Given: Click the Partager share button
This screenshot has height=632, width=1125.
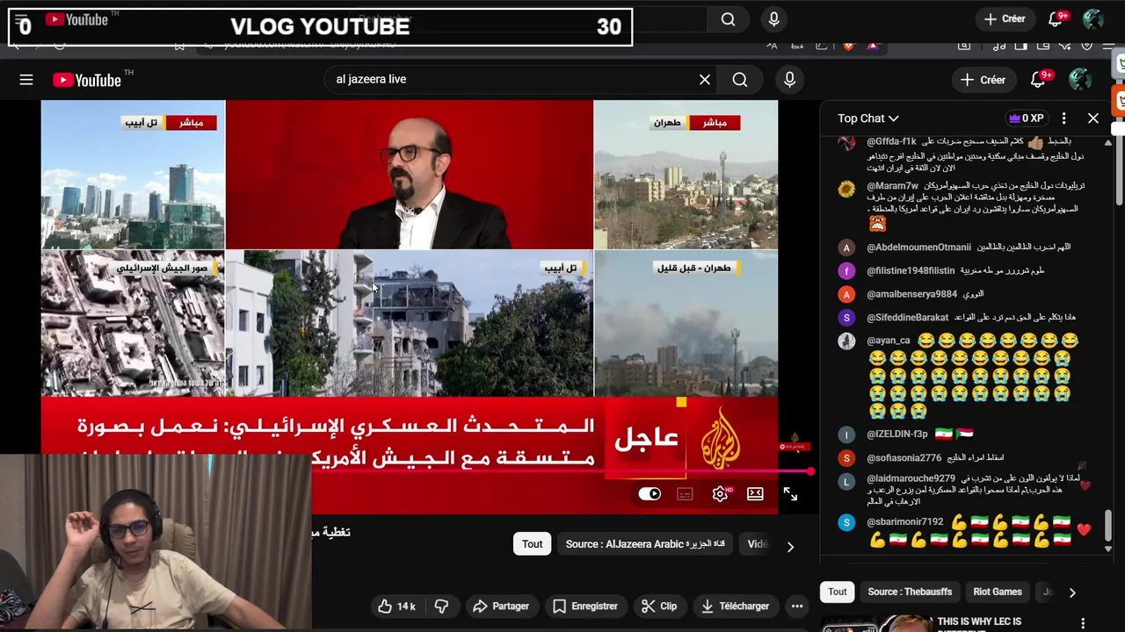Looking at the screenshot, I should 501,606.
